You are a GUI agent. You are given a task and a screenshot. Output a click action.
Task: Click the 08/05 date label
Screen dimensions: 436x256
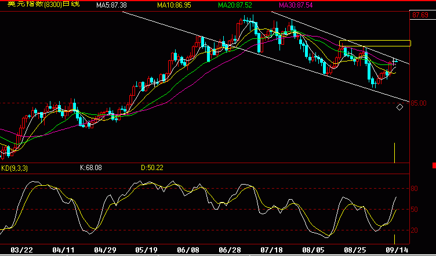[x=314, y=250]
